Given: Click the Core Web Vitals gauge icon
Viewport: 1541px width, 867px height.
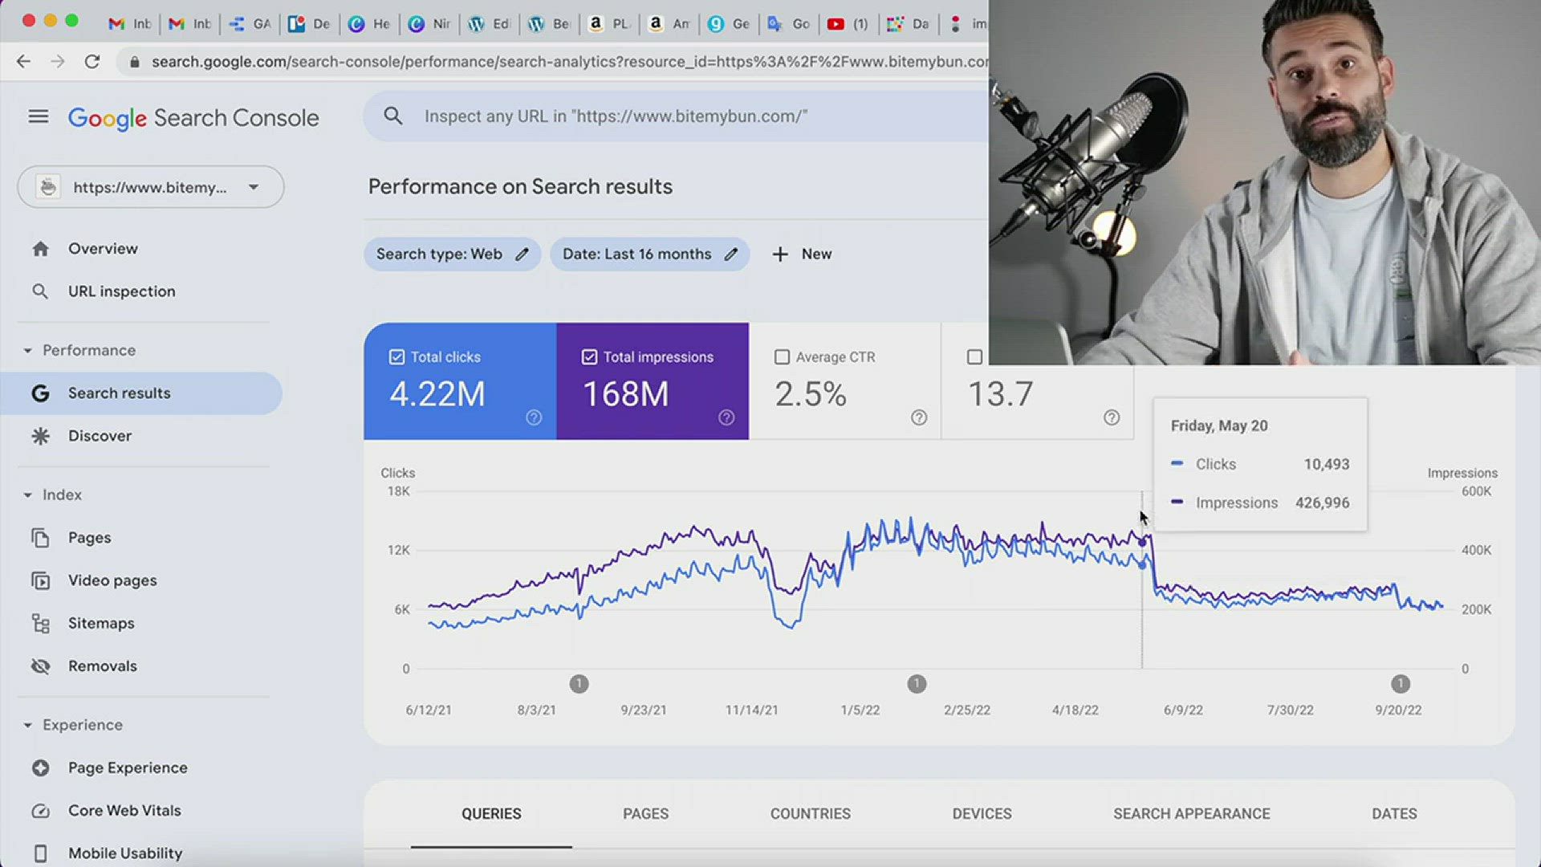Looking at the screenshot, I should (40, 811).
